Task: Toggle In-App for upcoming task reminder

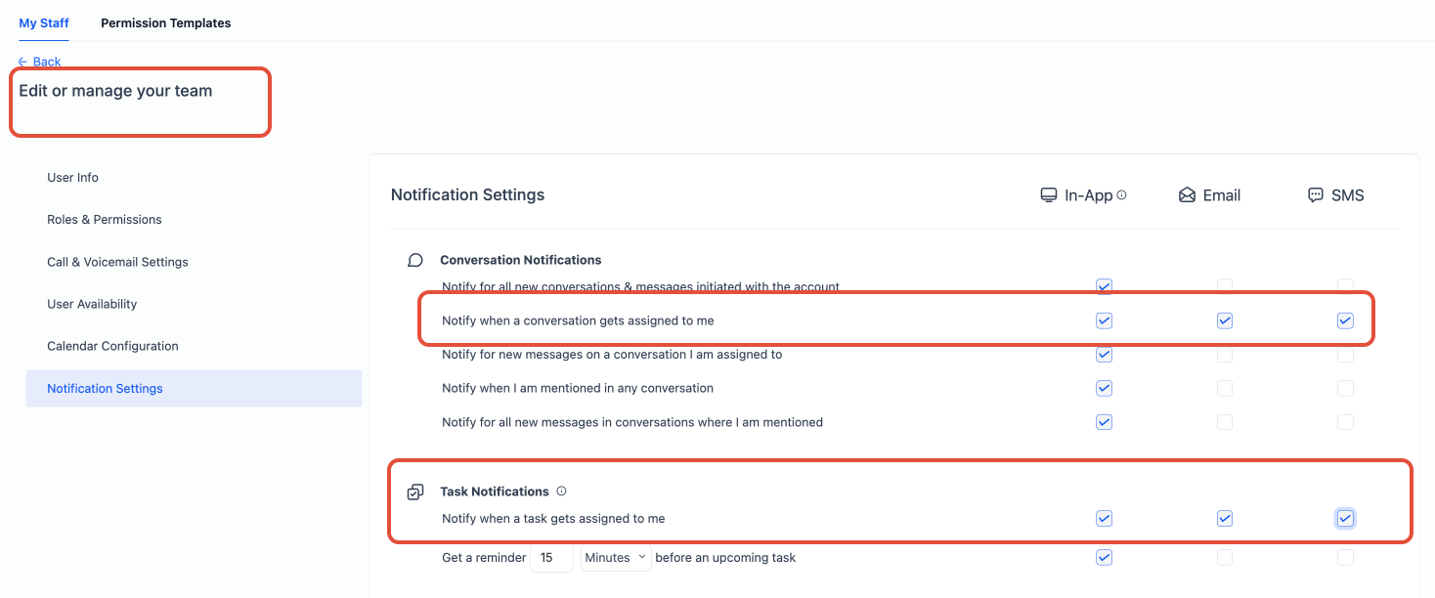Action: [x=1104, y=558]
